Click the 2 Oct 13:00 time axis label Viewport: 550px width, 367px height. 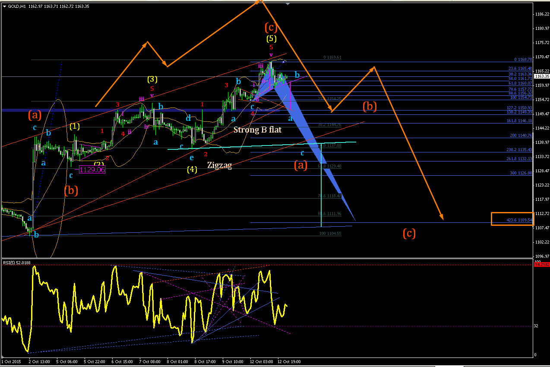tap(38, 361)
